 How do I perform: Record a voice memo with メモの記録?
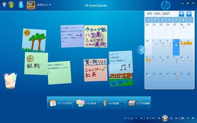(112, 103)
